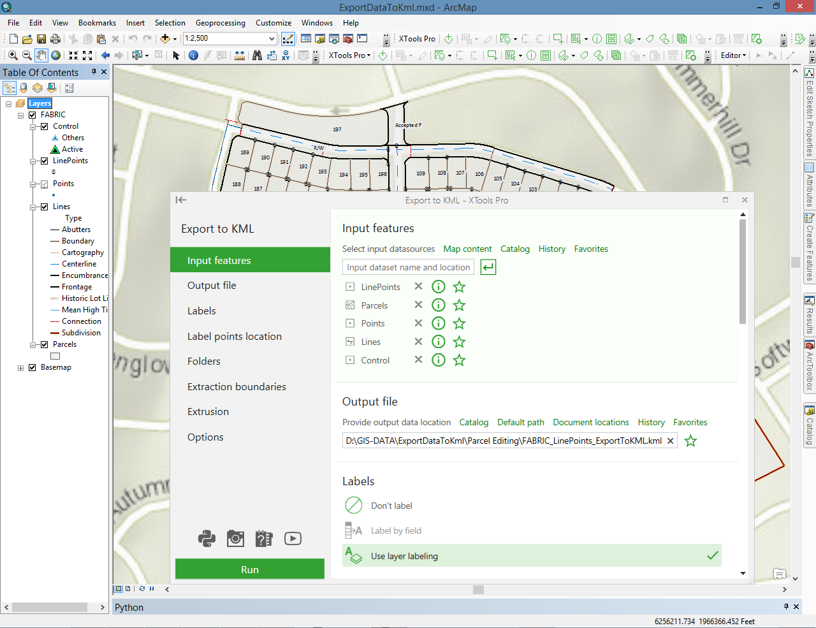Open the Geoprocessing menu
The height and width of the screenshot is (628, 816).
click(x=220, y=23)
